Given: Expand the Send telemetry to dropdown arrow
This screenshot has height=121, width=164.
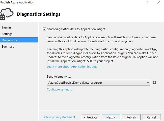Looking at the screenshot, I should click(148, 82).
